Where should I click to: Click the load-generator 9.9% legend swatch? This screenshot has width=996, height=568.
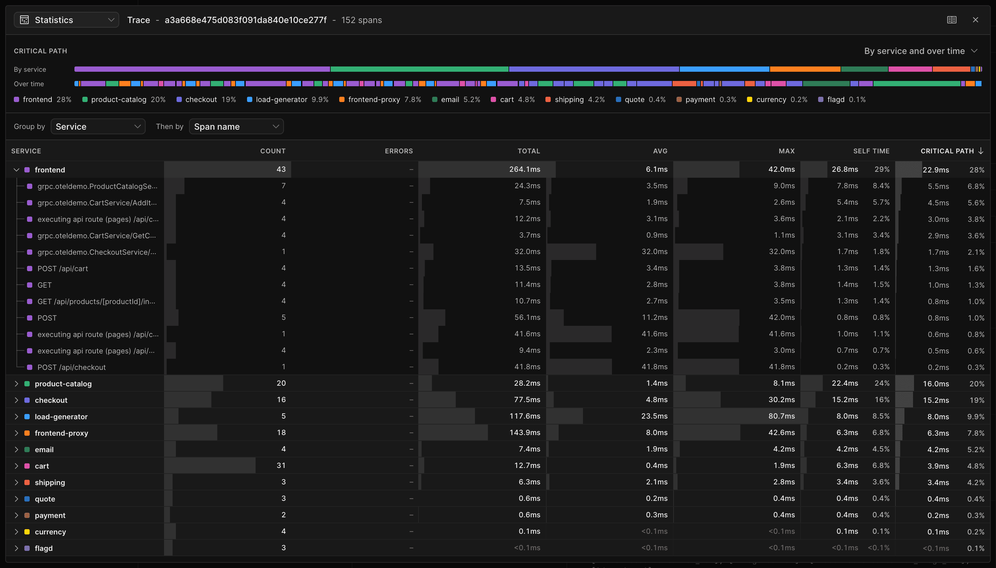[249, 99]
